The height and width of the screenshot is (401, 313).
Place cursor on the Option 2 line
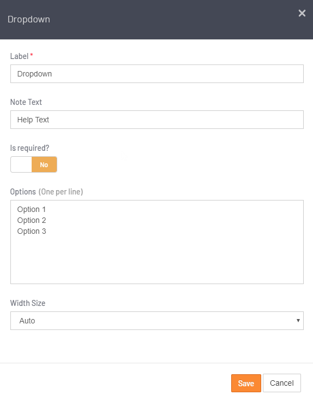(x=32, y=220)
